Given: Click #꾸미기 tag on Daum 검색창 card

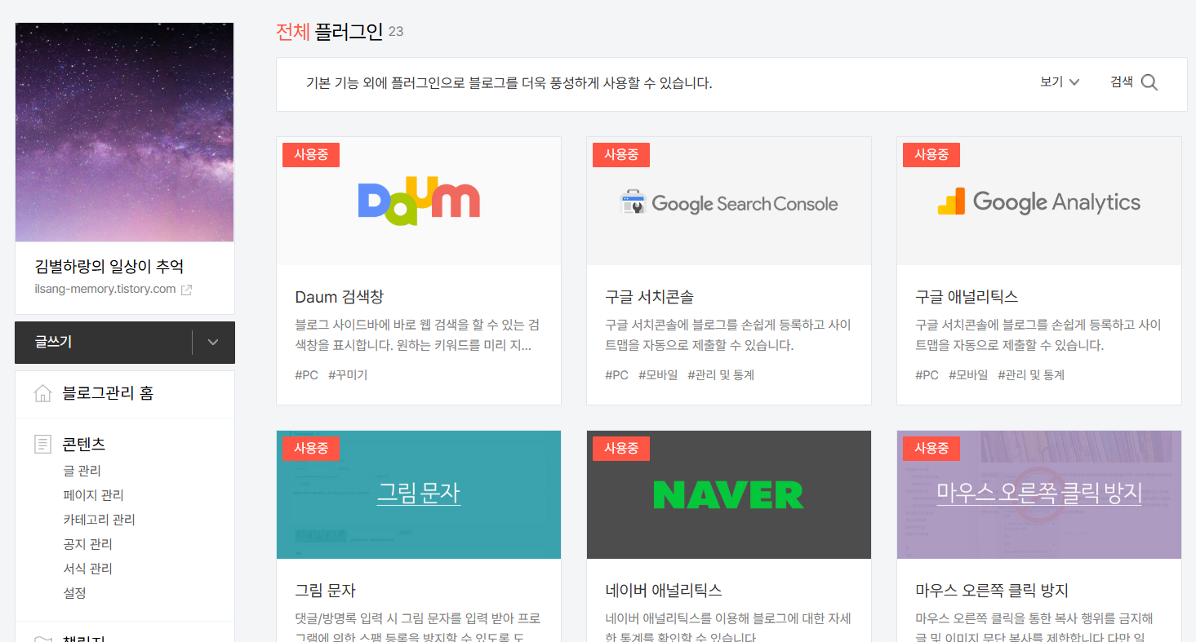Looking at the screenshot, I should (x=348, y=375).
